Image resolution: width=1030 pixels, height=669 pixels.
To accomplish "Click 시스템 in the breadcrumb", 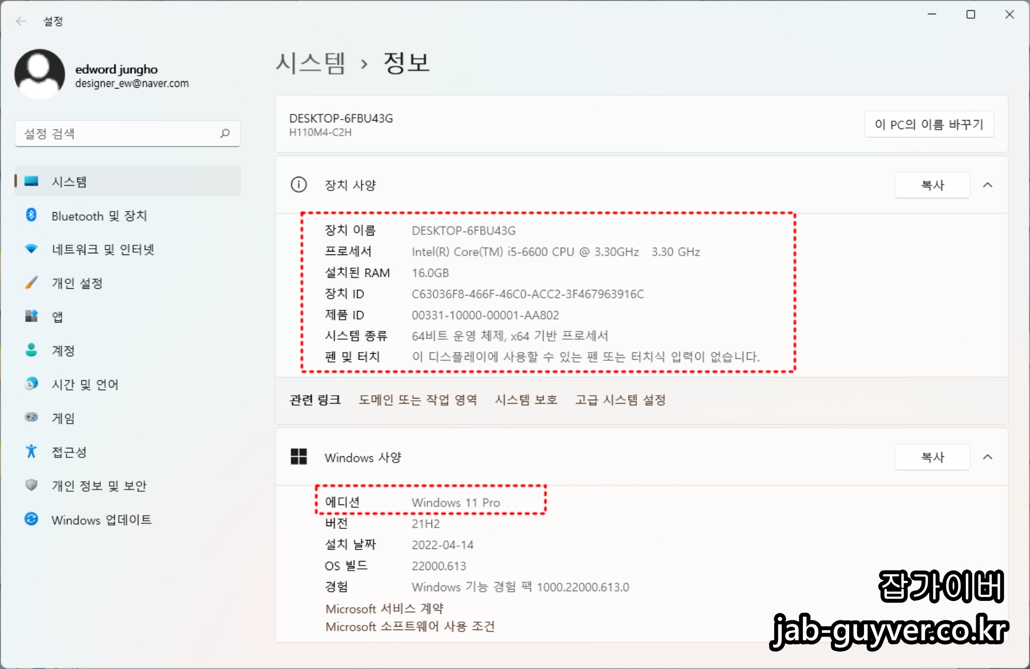I will click(x=311, y=62).
